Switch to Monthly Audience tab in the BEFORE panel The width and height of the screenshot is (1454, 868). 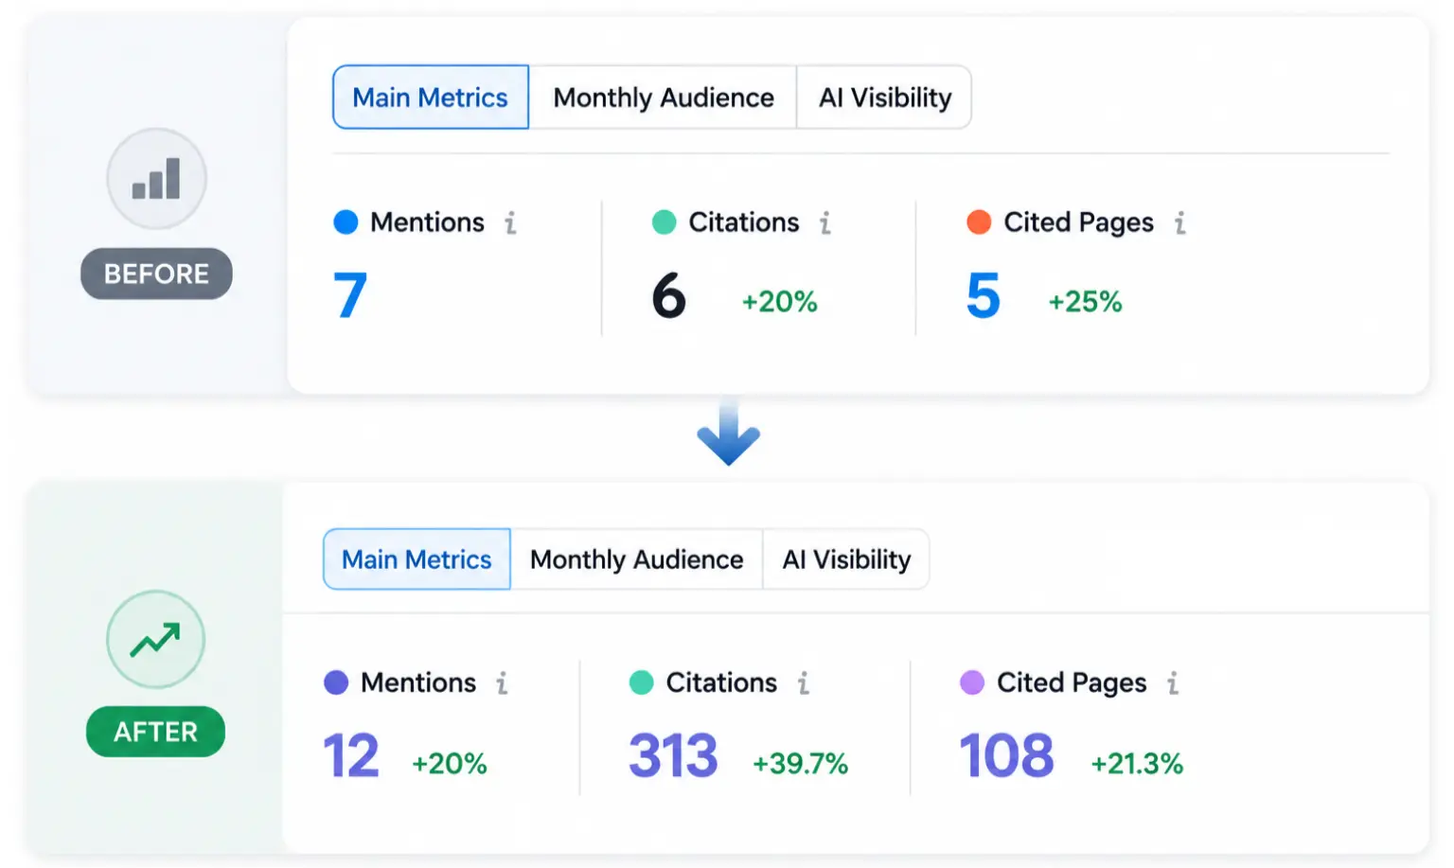(664, 97)
